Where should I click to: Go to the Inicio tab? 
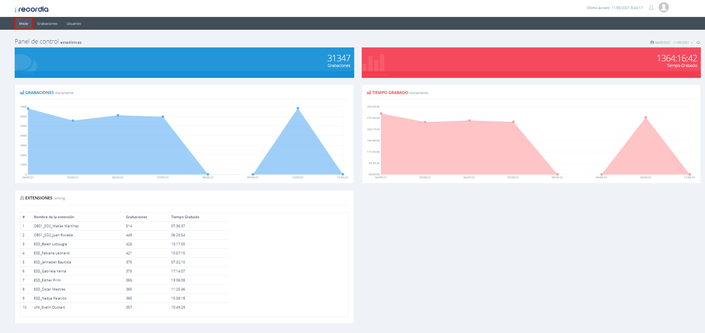pyautogui.click(x=23, y=23)
